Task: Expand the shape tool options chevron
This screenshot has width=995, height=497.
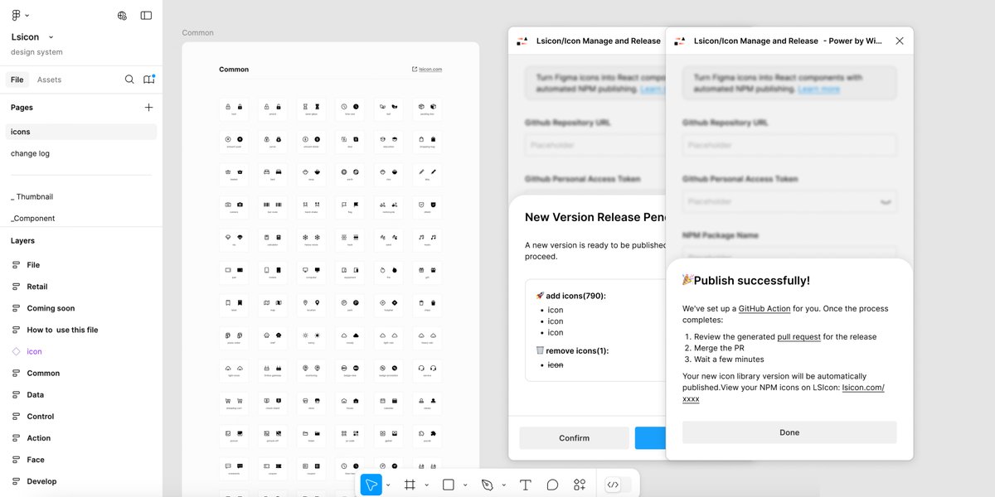Action: [x=465, y=485]
